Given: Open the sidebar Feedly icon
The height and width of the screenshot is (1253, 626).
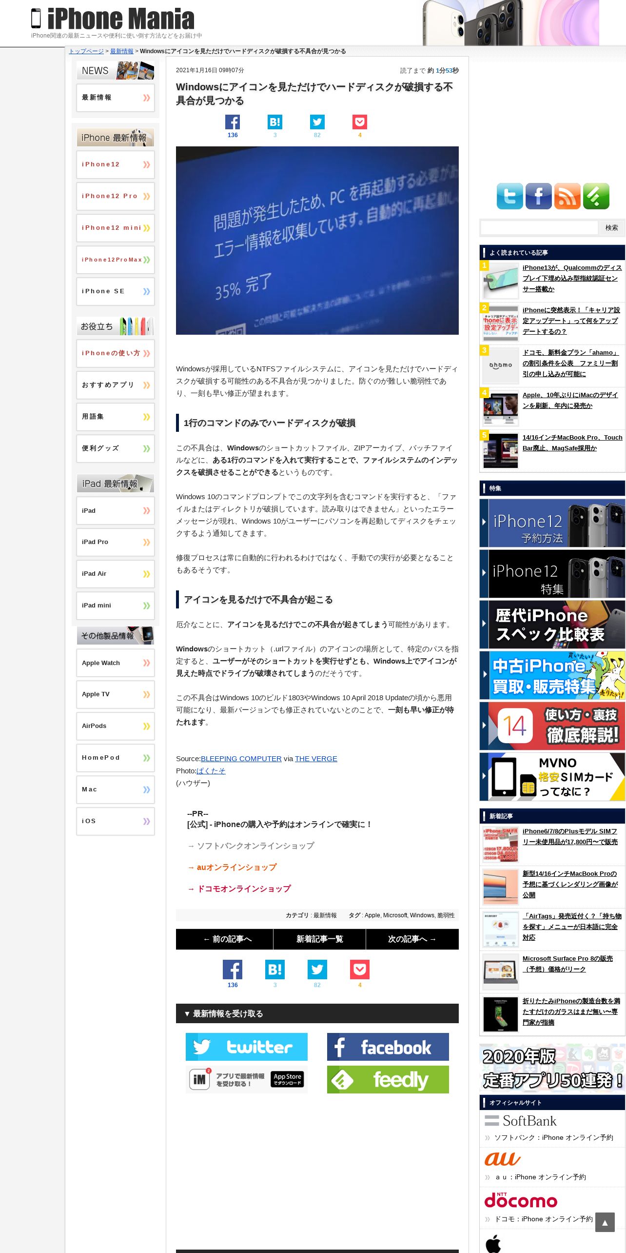Looking at the screenshot, I should pos(596,196).
